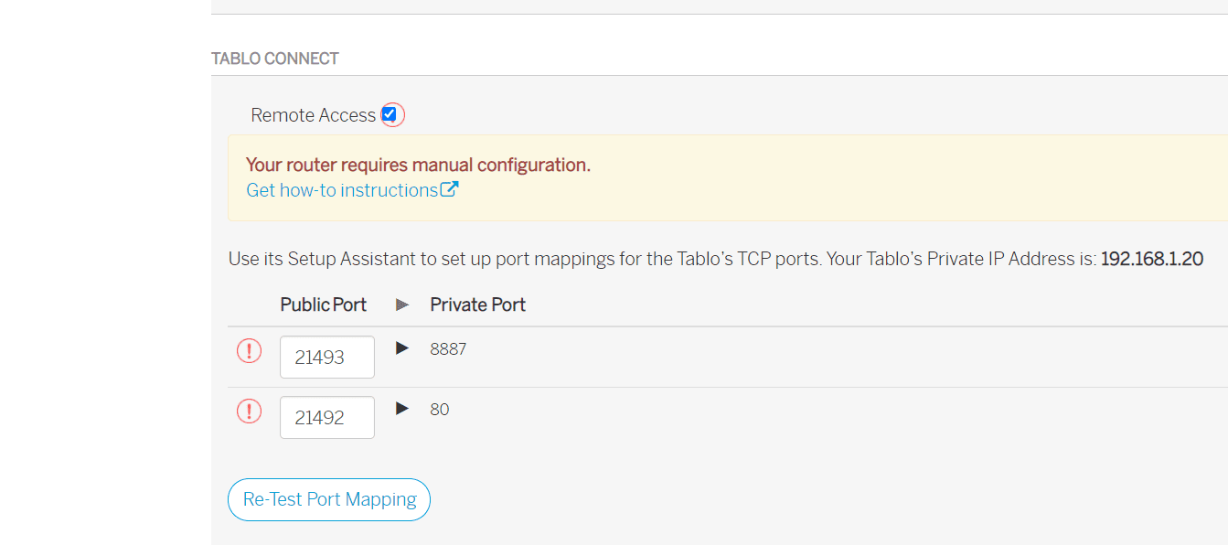Click the Private Port column header
Viewport: 1228px width, 545px height.
pos(477,305)
